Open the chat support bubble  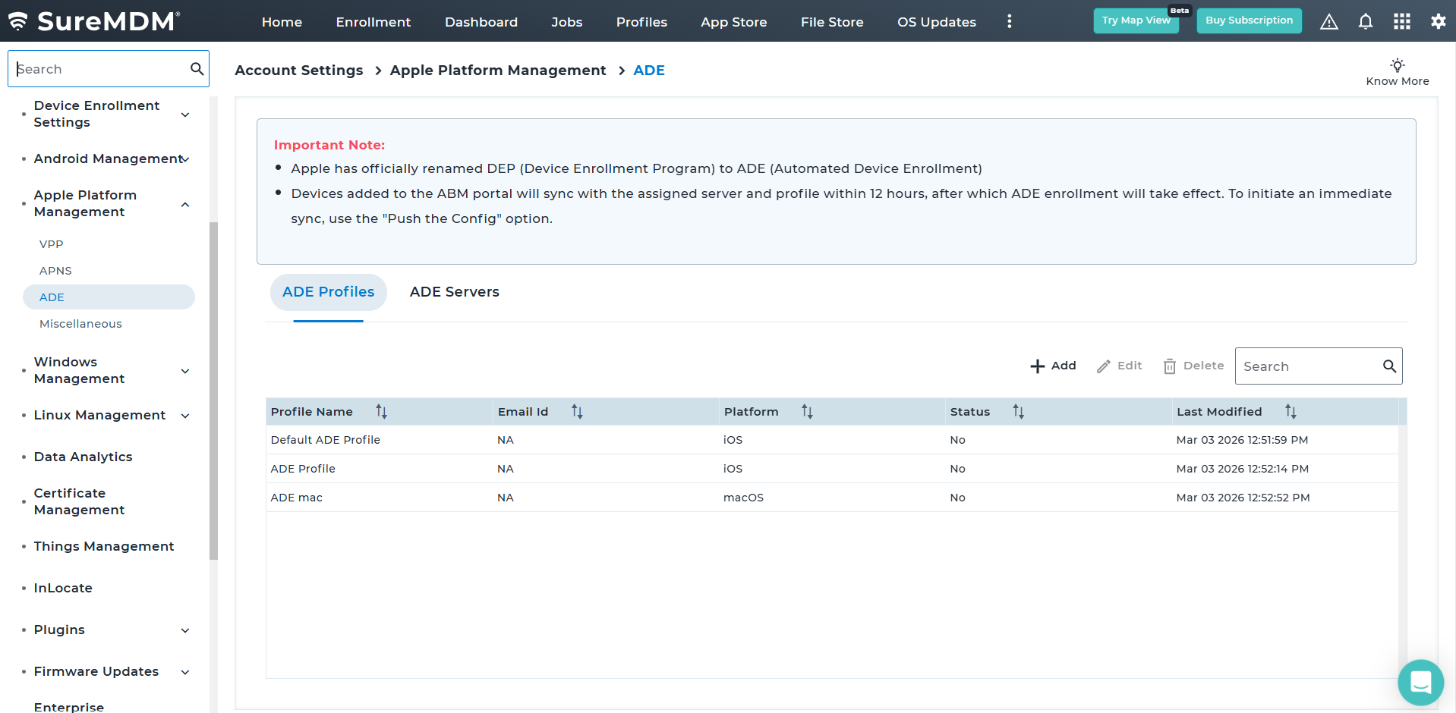click(x=1420, y=682)
